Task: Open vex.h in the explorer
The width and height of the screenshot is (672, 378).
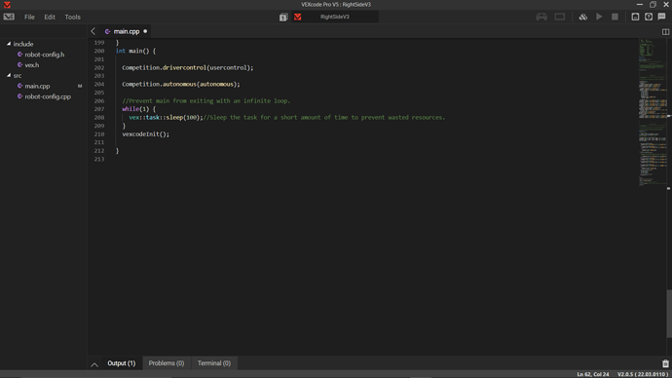Action: click(x=32, y=65)
